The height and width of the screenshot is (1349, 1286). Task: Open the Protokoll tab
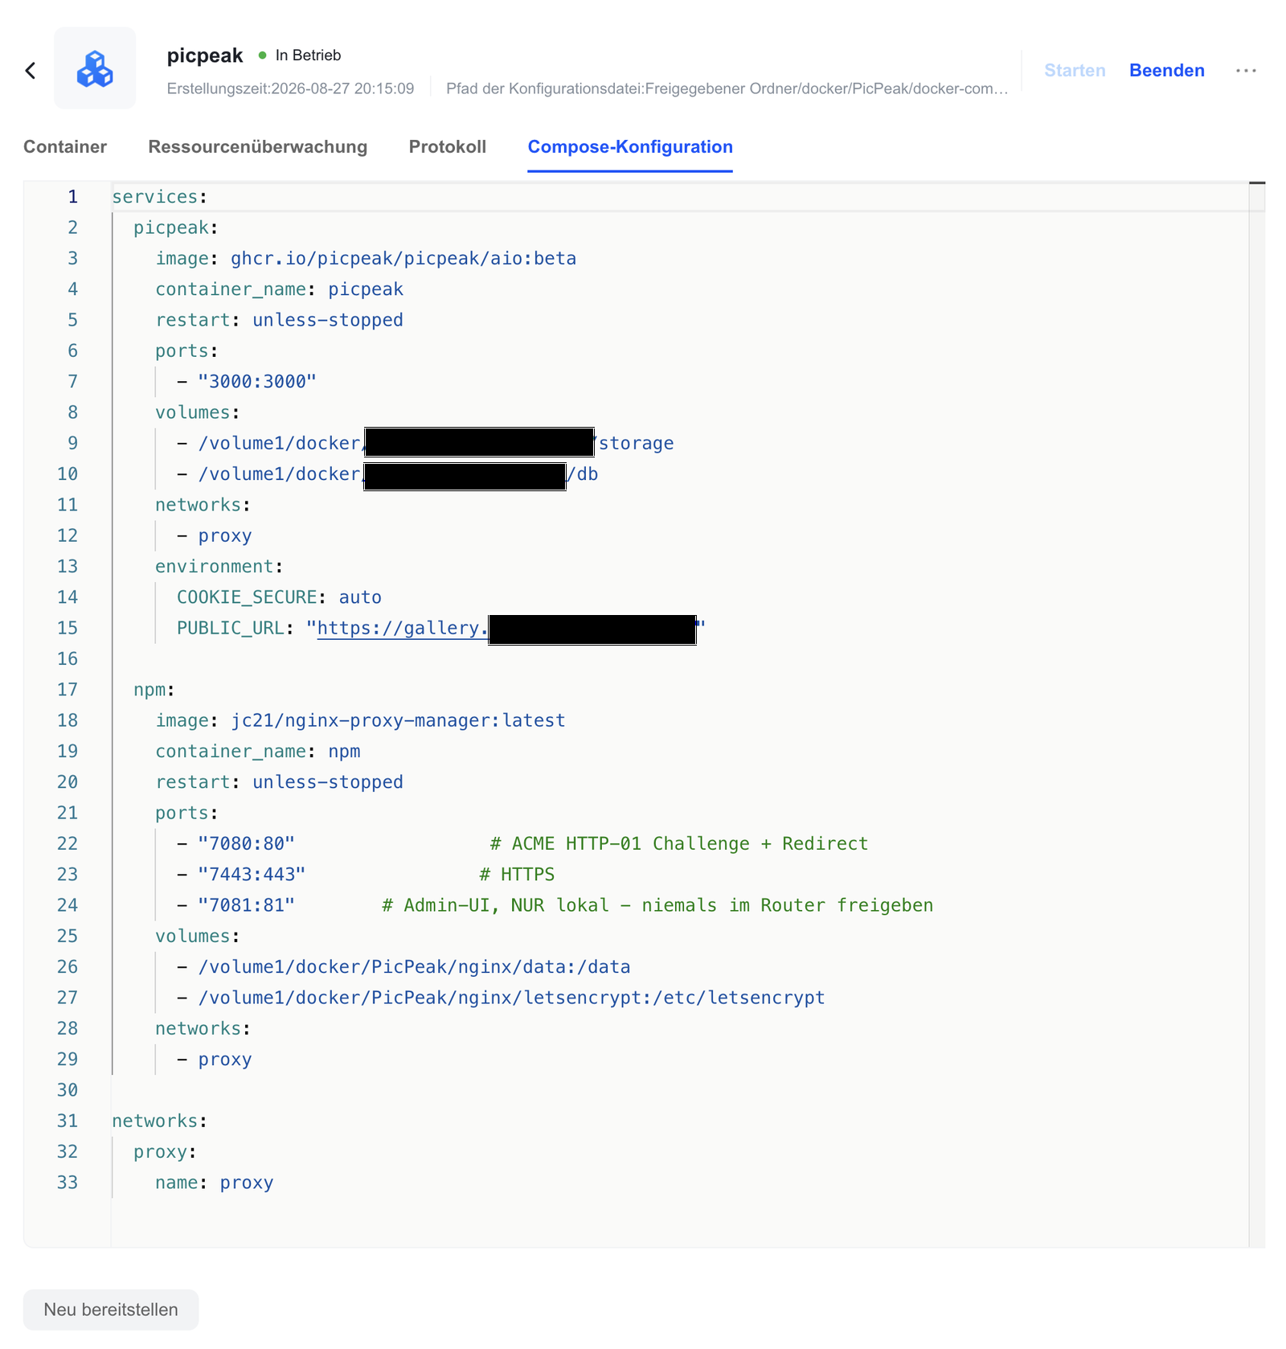coord(448,146)
